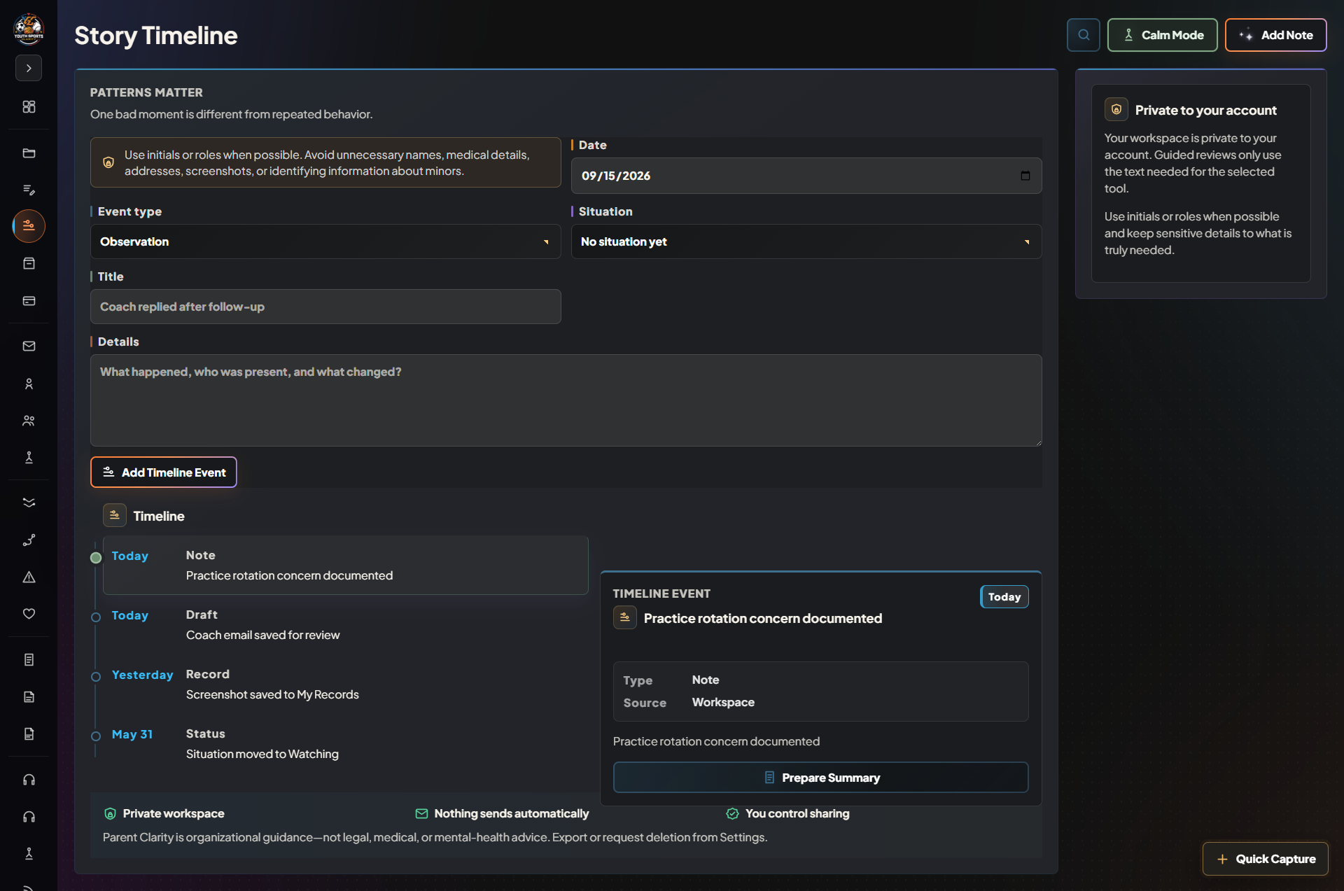Image resolution: width=1344 pixels, height=891 pixels.
Task: Click the 'Workspace' source value
Action: click(723, 702)
